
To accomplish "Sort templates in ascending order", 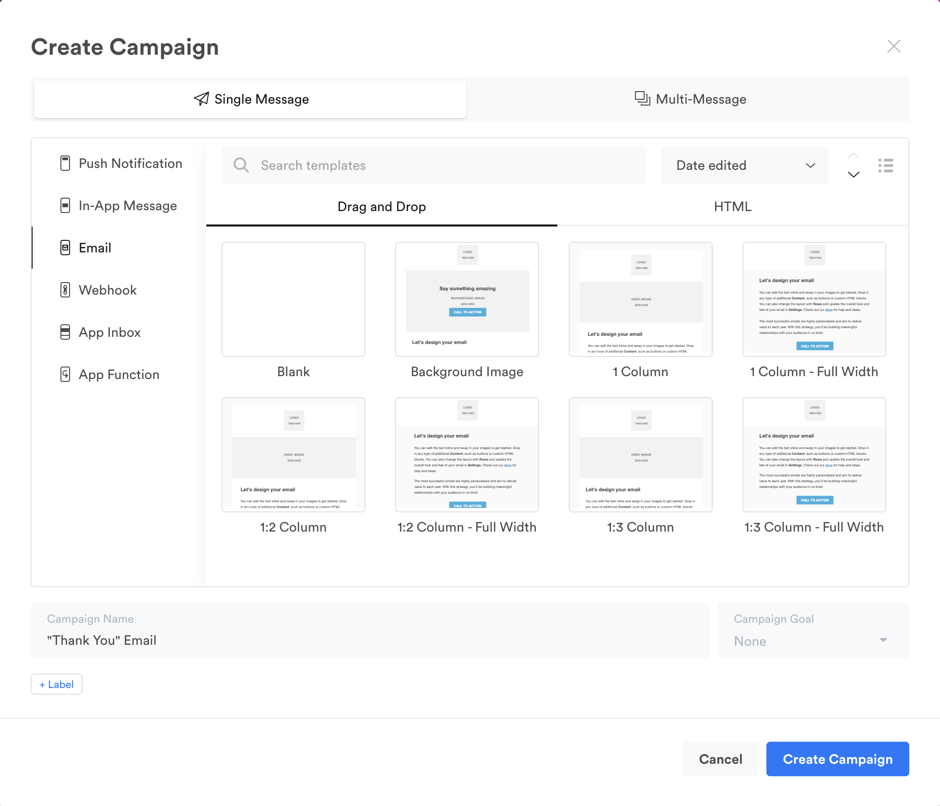I will 853,156.
